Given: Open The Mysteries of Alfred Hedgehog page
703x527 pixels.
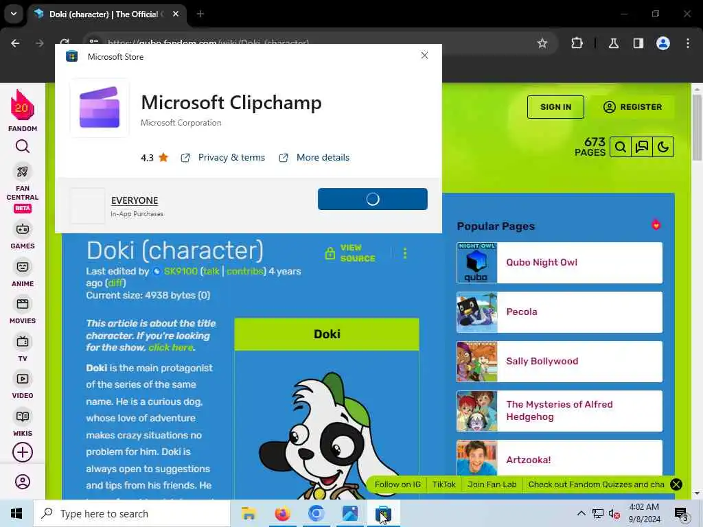Looking at the screenshot, I should click(x=559, y=410).
